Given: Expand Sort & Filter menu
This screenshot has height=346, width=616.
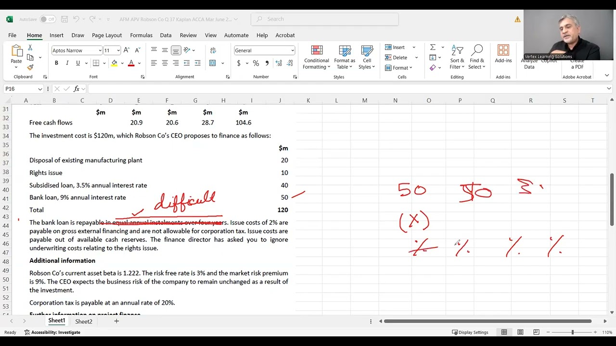Looking at the screenshot, I should (x=457, y=58).
